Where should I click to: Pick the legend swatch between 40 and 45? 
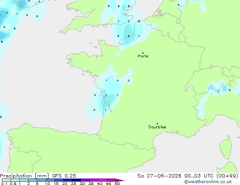103,180
